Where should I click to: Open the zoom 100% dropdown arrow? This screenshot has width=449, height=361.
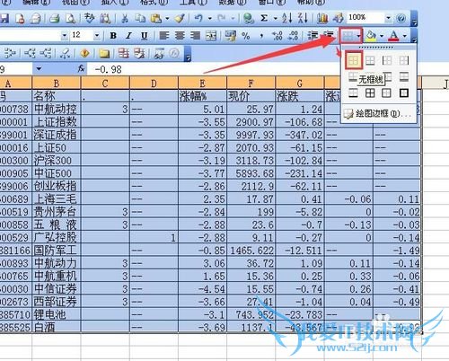[x=388, y=18]
